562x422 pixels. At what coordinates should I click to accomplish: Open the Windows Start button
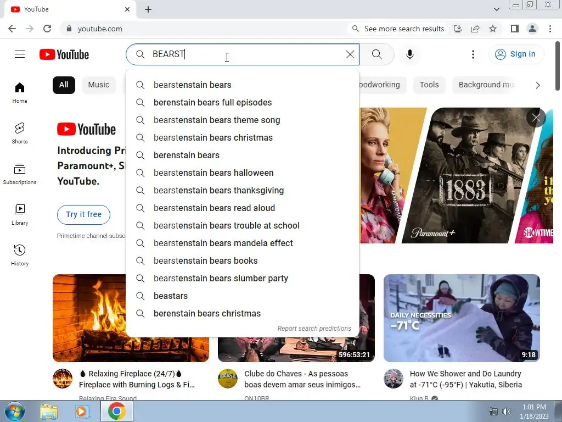(x=14, y=412)
